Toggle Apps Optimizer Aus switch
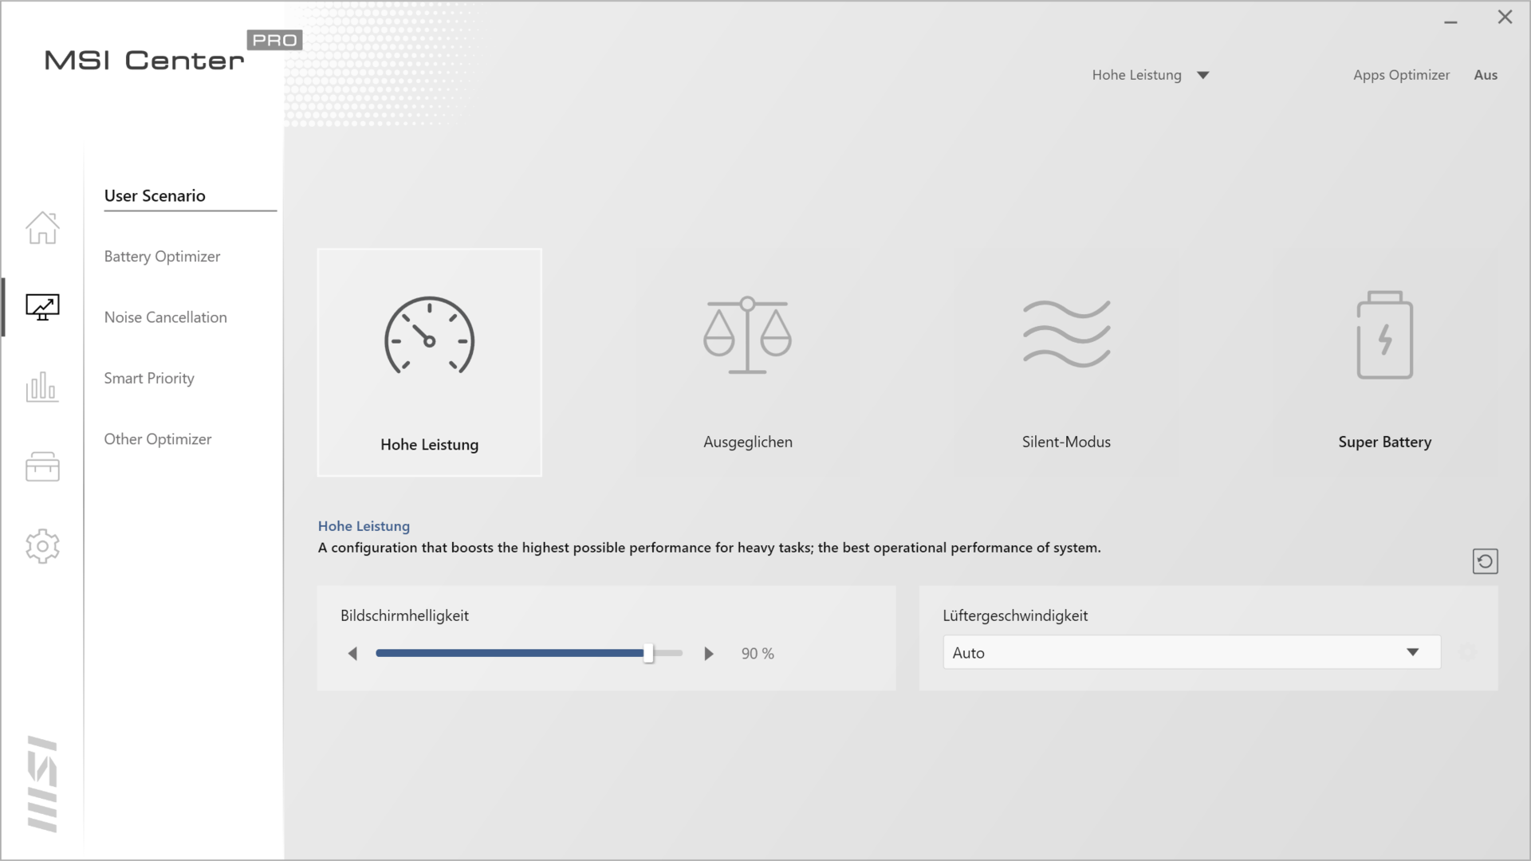 [1485, 75]
